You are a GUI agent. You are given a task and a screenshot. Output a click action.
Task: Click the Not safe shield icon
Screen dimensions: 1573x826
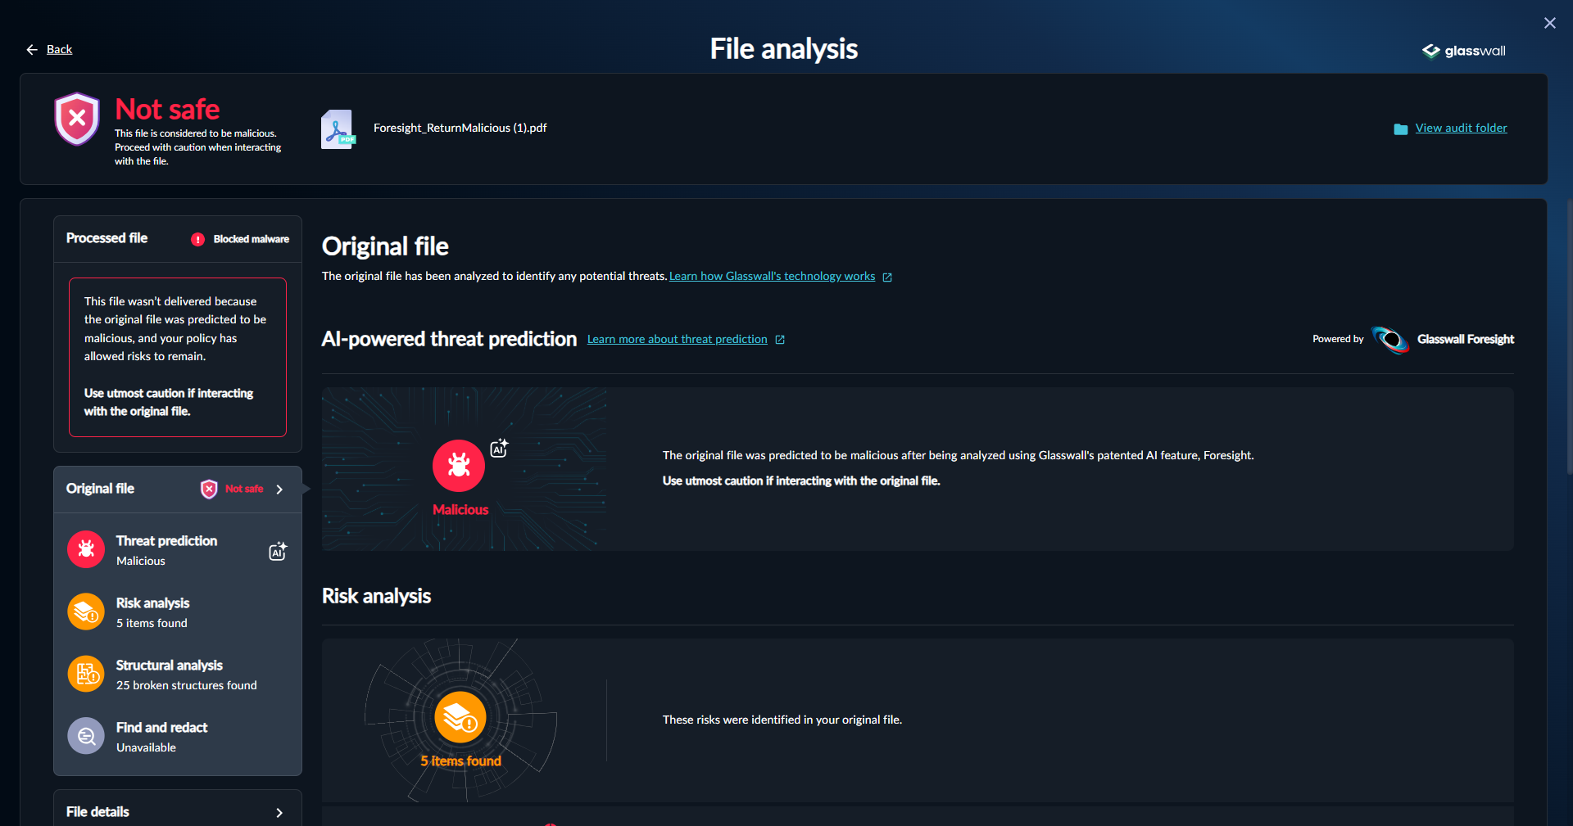[76, 120]
